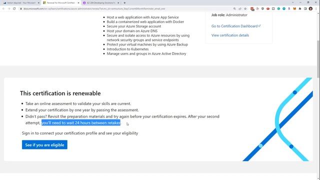
Task: Click 'Secure your Azure Storage account'
Action: click(x=133, y=26)
